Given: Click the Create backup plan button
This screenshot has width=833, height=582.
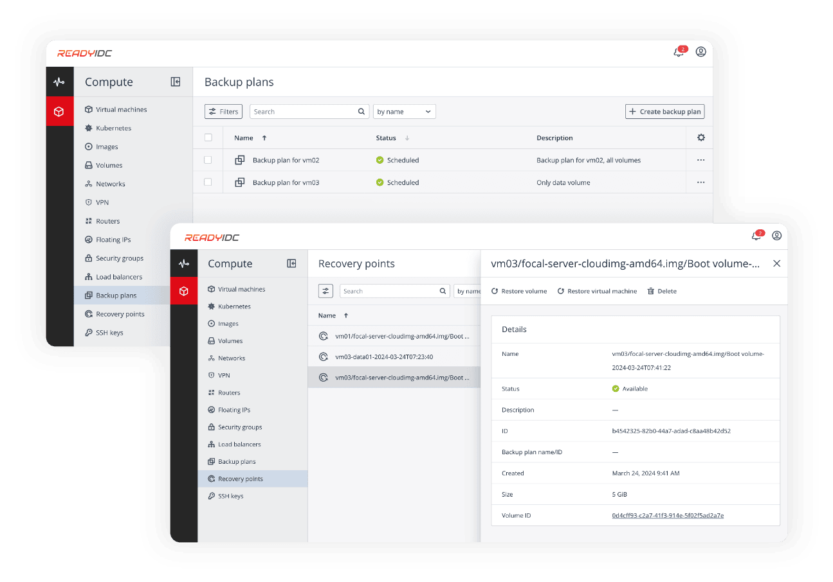Looking at the screenshot, I should (x=664, y=111).
